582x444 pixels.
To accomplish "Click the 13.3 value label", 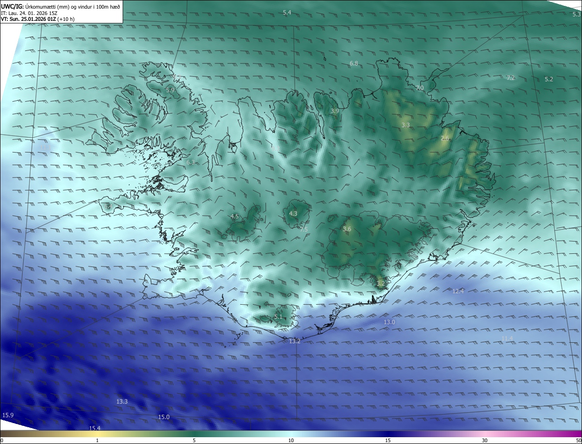I will 122,402.
